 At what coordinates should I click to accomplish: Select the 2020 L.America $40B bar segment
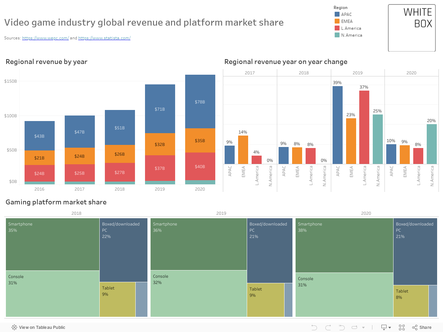pyautogui.click(x=200, y=166)
